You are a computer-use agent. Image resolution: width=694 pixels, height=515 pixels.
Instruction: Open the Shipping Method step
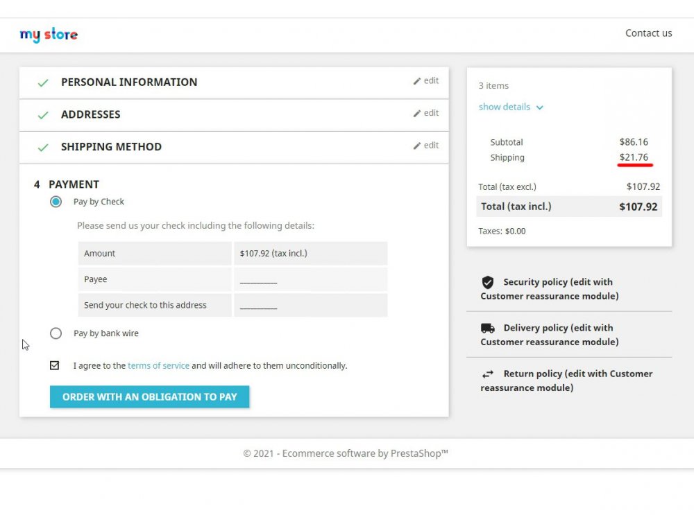click(x=111, y=147)
